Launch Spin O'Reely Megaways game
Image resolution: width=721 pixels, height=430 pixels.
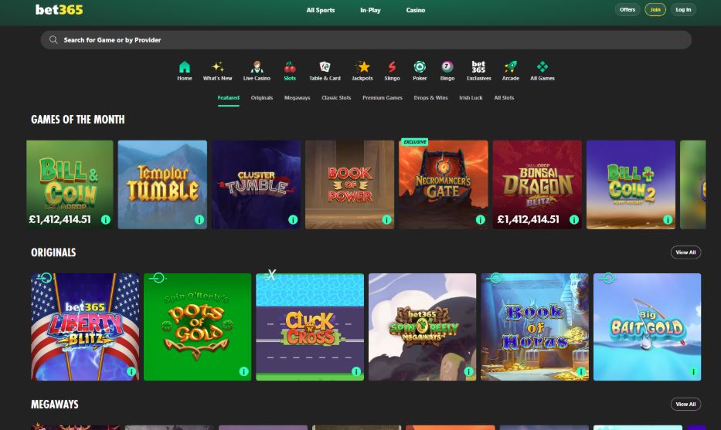tap(422, 327)
